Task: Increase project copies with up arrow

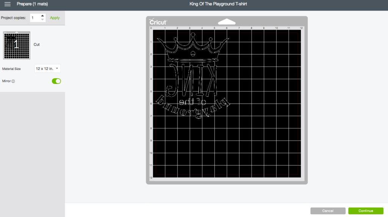Action: pos(42,16)
